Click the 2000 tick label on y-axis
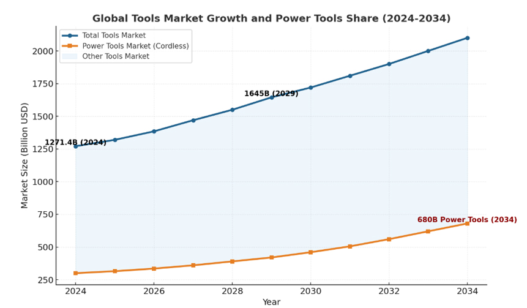 point(42,51)
